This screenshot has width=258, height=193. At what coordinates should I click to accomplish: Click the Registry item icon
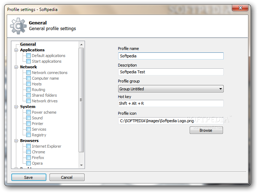(28, 135)
